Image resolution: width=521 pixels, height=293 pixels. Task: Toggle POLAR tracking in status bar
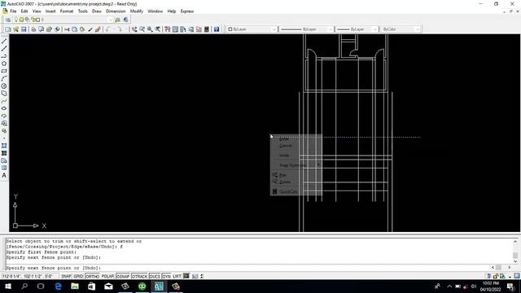[107, 276]
